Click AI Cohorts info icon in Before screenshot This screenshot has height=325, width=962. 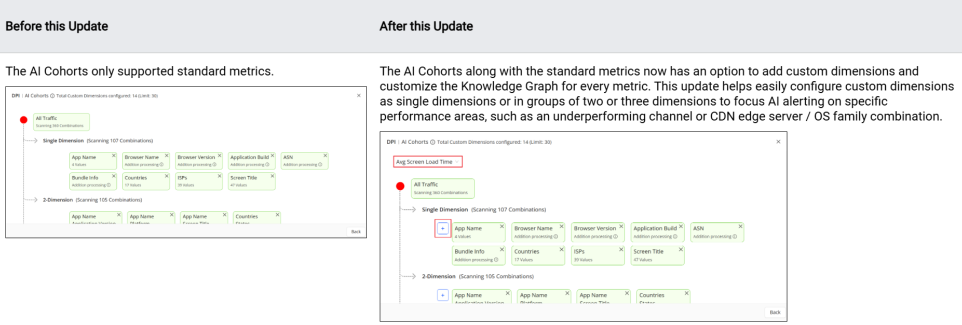point(52,96)
